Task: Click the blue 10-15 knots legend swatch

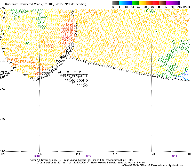Action: (129, 3)
